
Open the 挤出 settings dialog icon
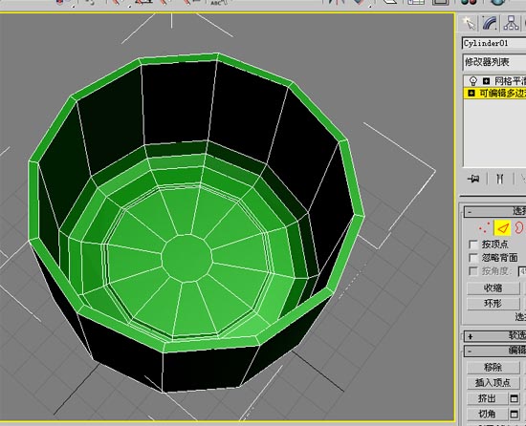pyautogui.click(x=515, y=398)
